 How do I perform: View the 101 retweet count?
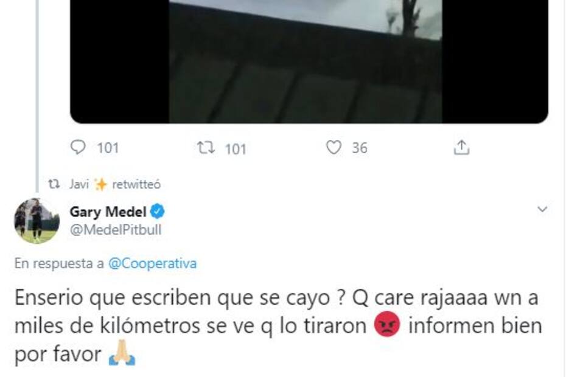[x=236, y=149]
